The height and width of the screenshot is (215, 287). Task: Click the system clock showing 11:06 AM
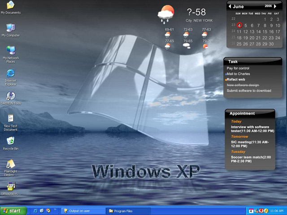tap(277, 211)
